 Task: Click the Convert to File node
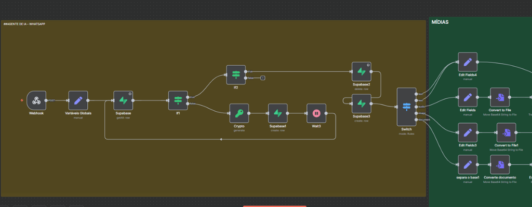[x=500, y=97]
